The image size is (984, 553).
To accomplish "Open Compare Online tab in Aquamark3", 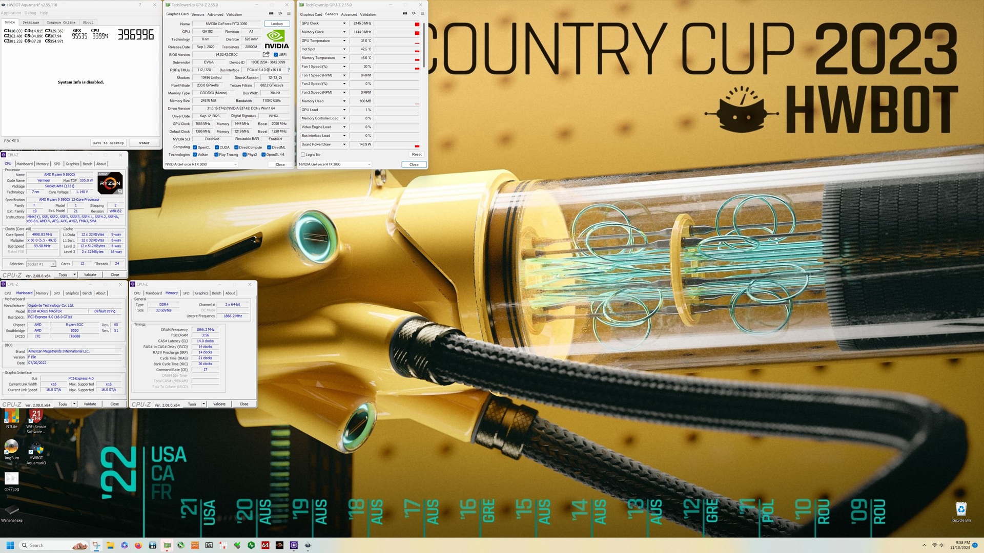I will [x=61, y=23].
